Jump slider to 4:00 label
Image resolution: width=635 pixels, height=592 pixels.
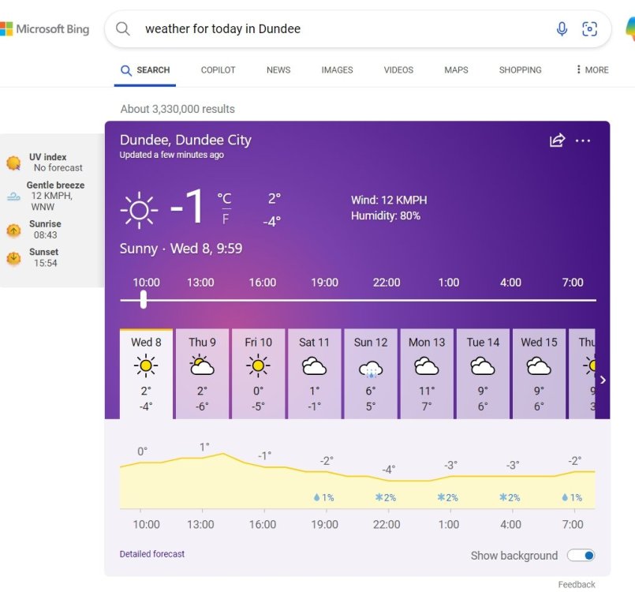510,283
